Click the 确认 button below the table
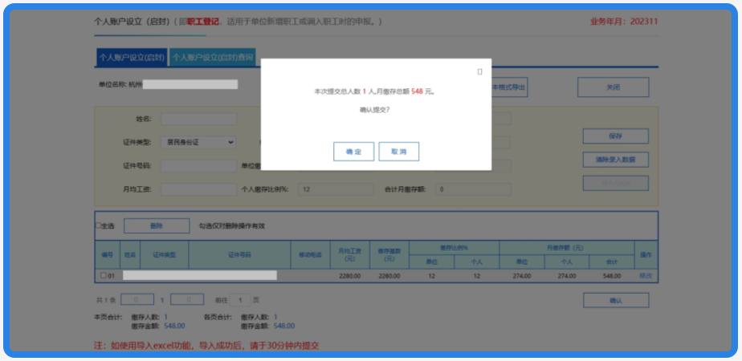This screenshot has height=361, width=742. (616, 300)
